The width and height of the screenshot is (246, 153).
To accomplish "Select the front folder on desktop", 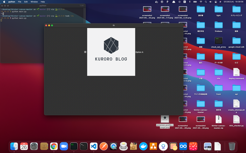I will coord(219,90).
